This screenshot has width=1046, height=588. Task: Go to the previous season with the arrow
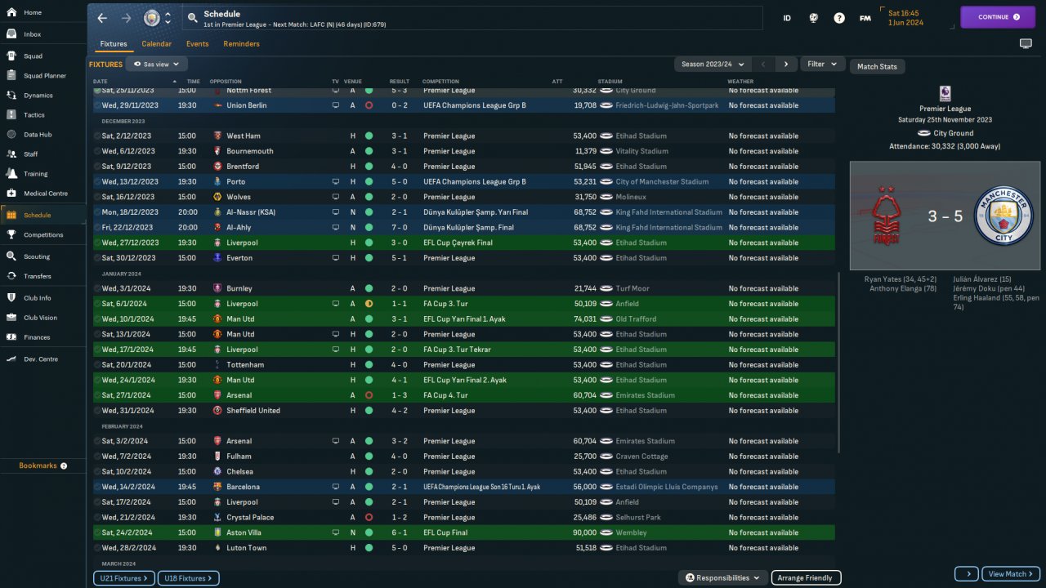click(x=763, y=64)
